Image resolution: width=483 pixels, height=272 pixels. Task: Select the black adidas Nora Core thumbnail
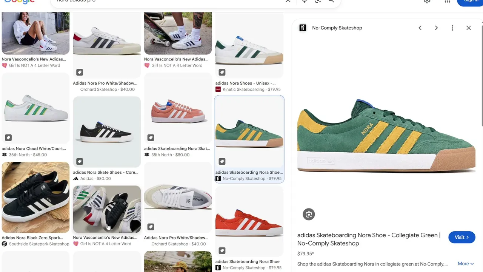[x=107, y=132]
